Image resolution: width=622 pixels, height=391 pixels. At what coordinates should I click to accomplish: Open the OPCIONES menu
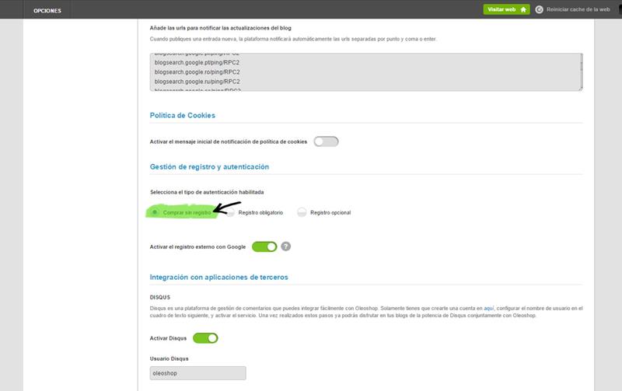tap(47, 10)
